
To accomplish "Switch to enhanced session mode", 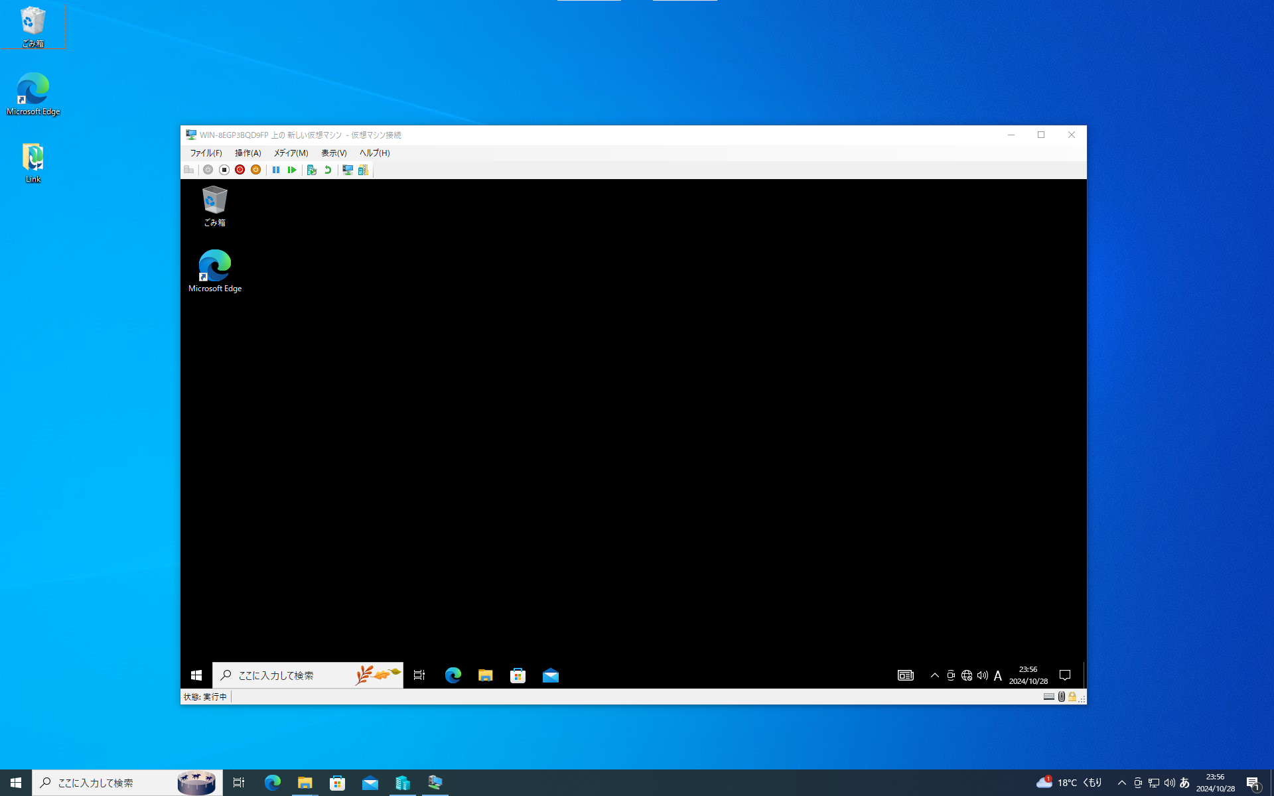I will [347, 170].
